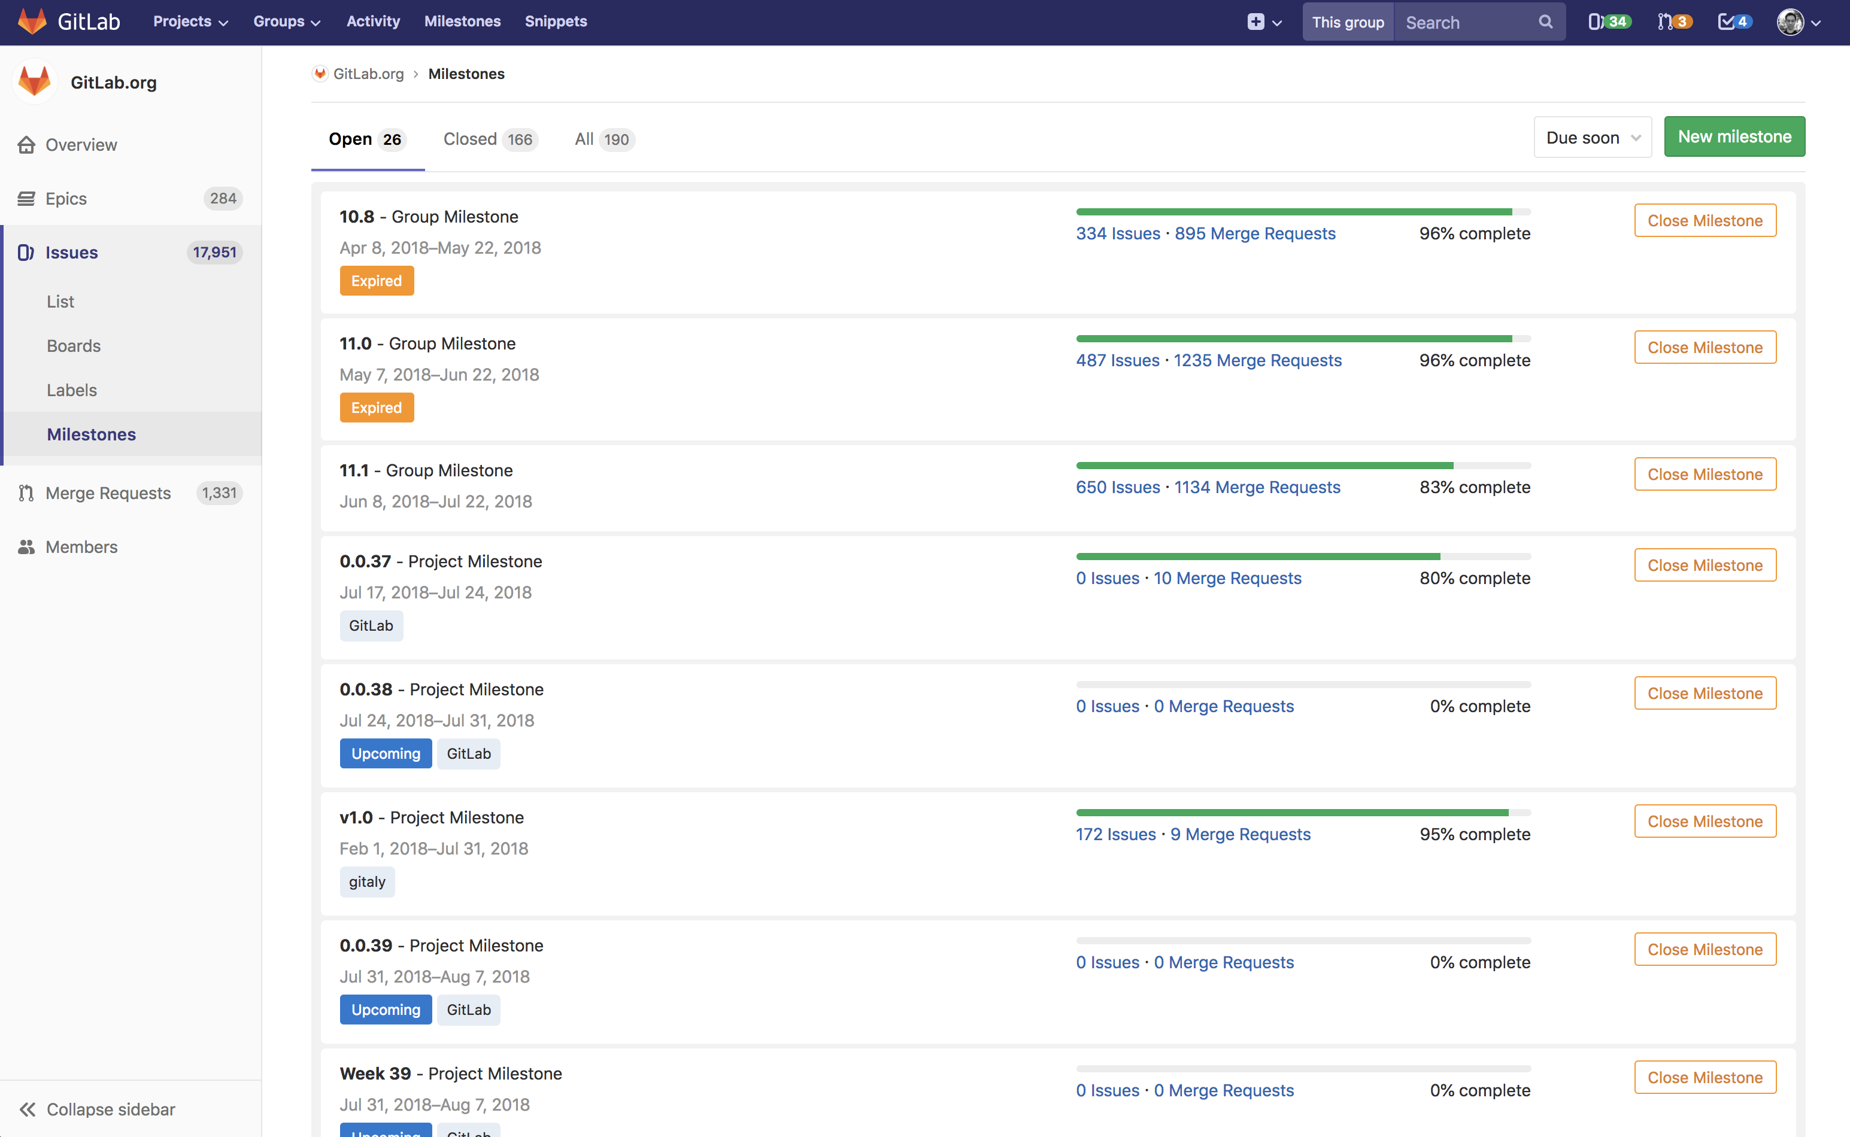This screenshot has width=1850, height=1137.
Task: Open the 334 Issues link for 10.8
Action: click(x=1117, y=234)
